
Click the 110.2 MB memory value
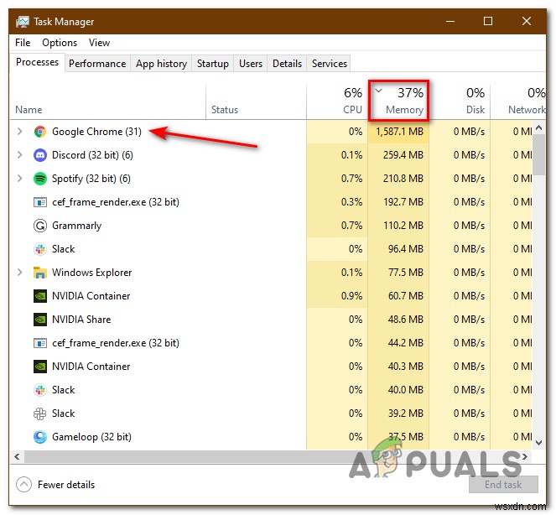(403, 226)
